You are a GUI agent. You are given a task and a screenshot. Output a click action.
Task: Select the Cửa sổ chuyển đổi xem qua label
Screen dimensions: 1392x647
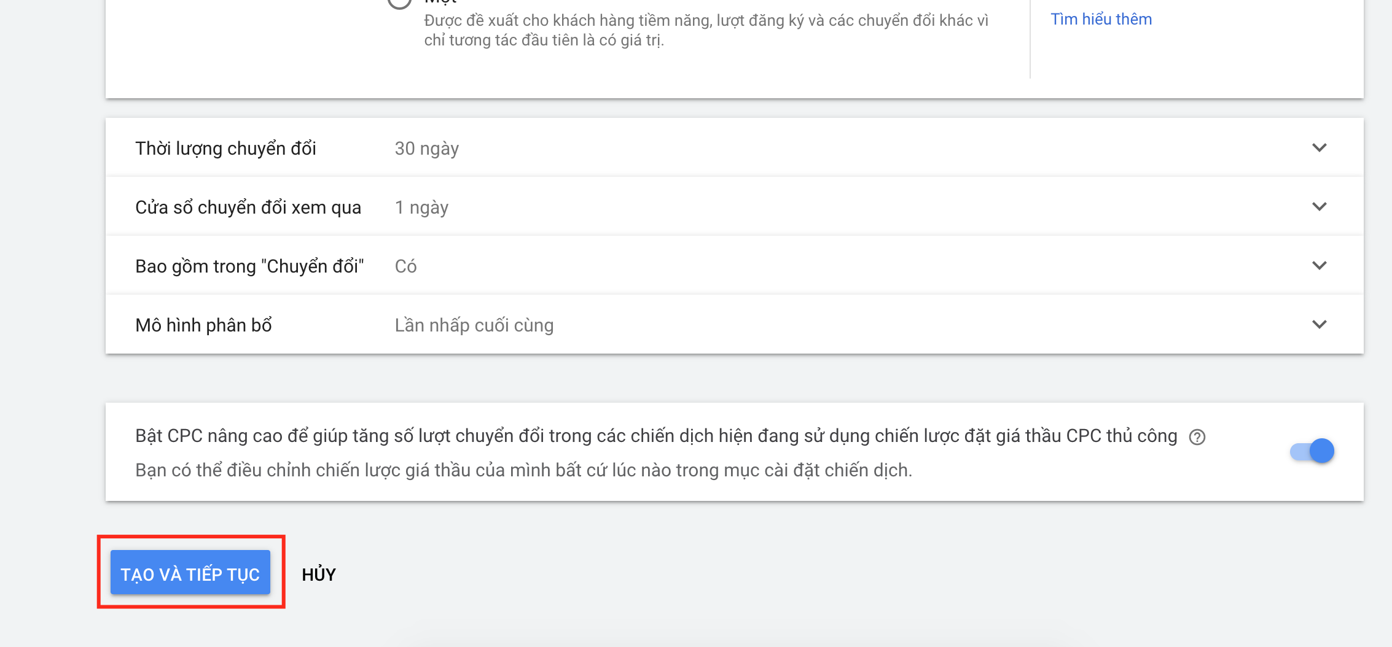248,207
